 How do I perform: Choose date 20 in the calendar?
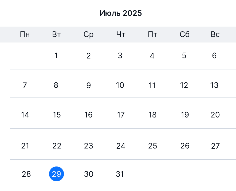point(215,115)
